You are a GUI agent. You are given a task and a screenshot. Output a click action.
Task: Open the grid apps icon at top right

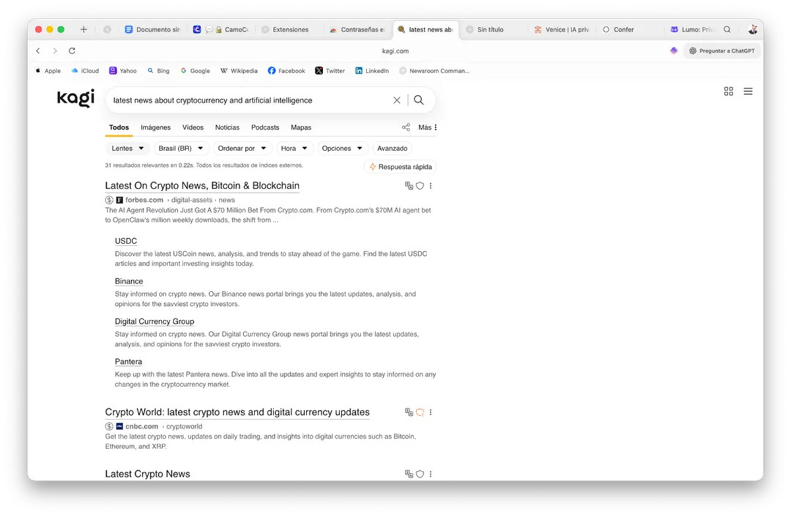(x=728, y=92)
